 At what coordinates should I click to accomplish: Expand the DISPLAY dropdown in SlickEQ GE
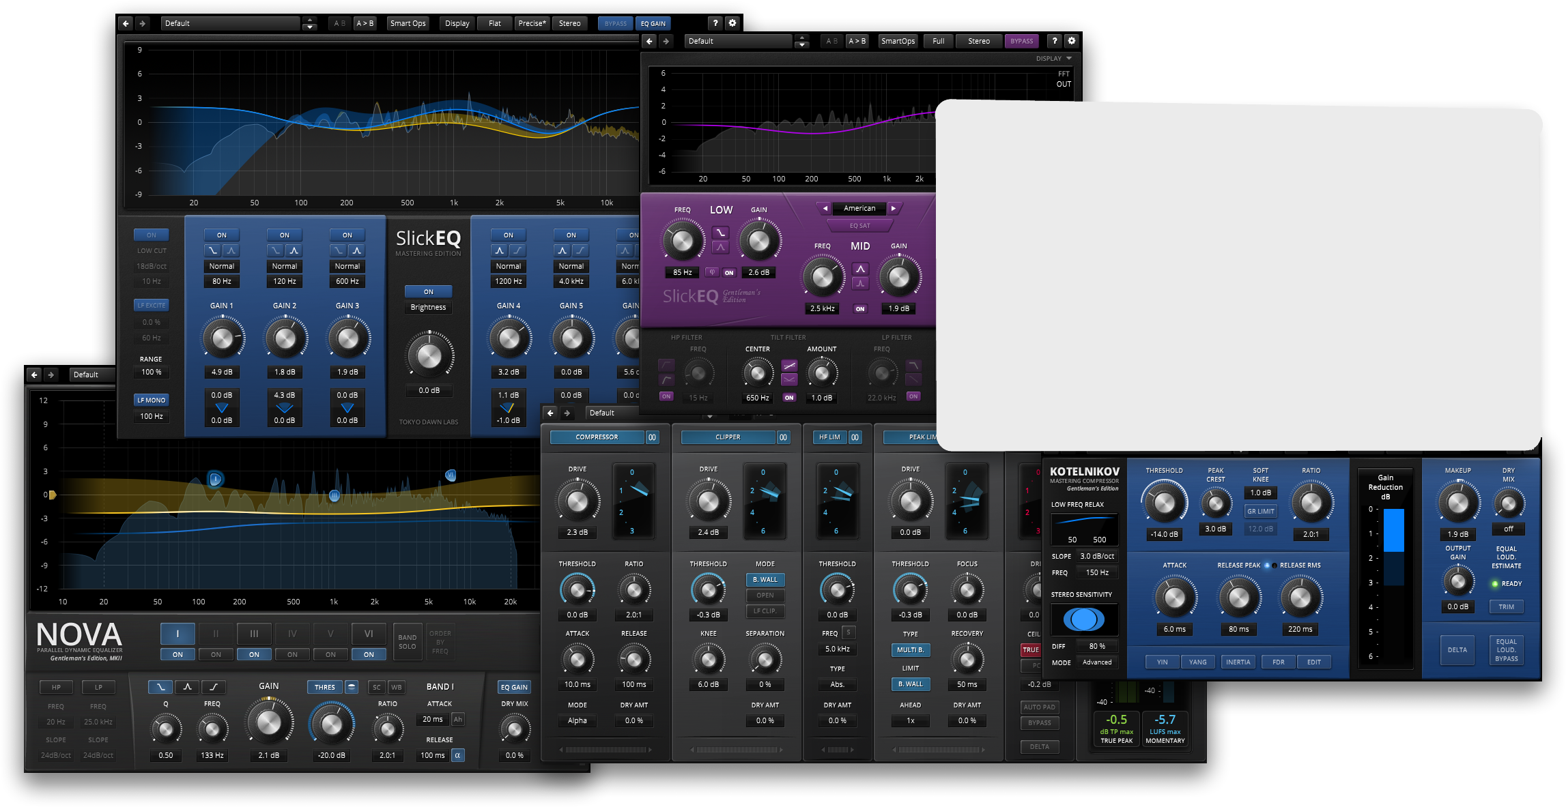(x=1054, y=59)
